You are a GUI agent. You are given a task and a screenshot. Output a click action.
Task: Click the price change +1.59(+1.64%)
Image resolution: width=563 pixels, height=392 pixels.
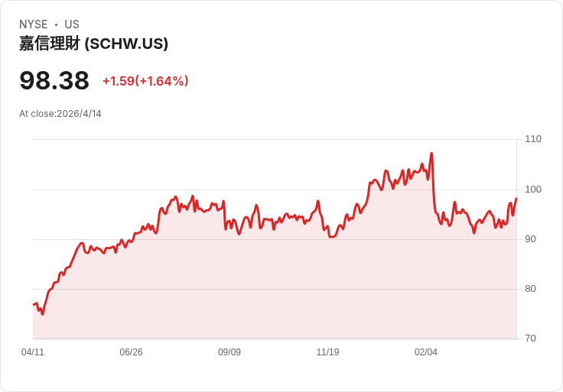coord(145,81)
